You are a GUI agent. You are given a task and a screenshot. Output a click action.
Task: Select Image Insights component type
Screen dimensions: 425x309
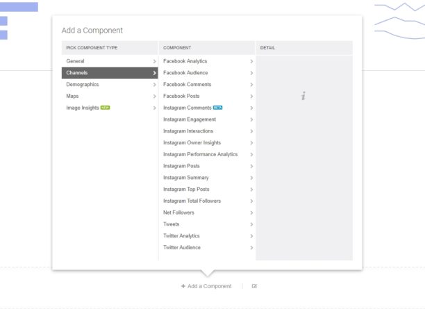click(83, 108)
